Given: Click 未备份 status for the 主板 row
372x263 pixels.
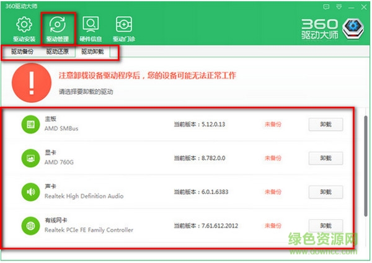Looking at the screenshot, I should pyautogui.click(x=273, y=124).
